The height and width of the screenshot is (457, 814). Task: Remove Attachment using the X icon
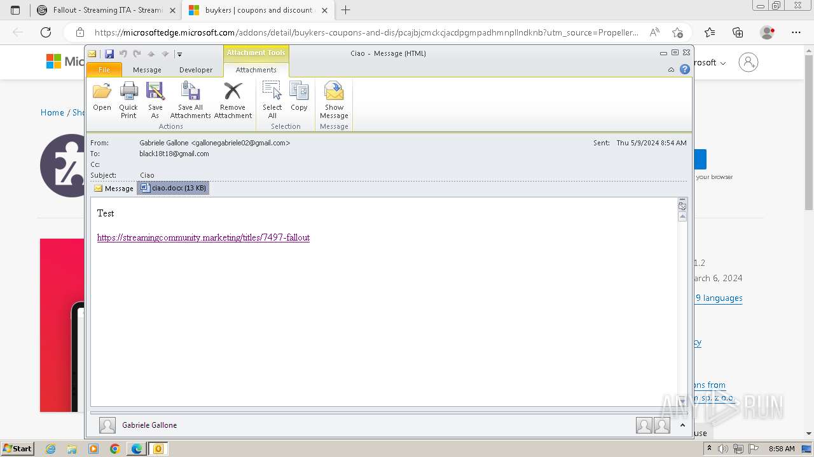coord(233,100)
